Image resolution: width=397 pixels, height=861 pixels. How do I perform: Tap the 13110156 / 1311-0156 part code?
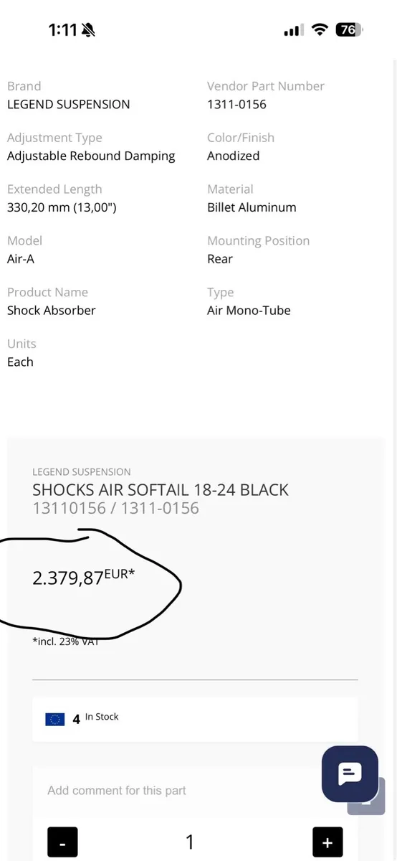[115, 509]
